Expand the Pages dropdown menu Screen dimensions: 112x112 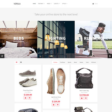click(x=49, y=4)
